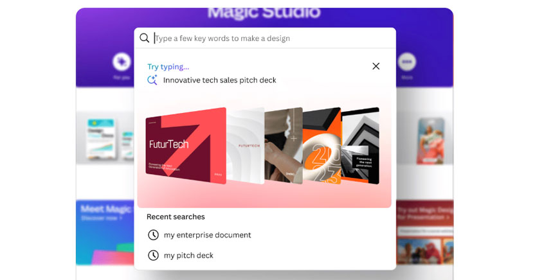Open the red FuturTech template thumbnail

coord(185,146)
